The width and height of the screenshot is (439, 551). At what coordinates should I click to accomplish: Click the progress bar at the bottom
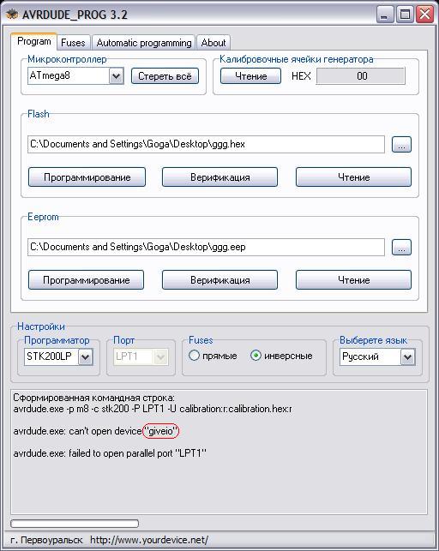click(75, 524)
